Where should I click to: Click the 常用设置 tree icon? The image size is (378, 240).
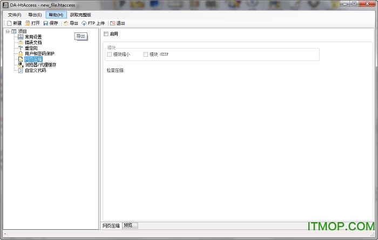tap(21, 37)
